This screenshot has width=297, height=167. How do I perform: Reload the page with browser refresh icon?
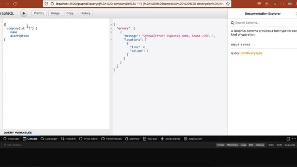(15, 4)
